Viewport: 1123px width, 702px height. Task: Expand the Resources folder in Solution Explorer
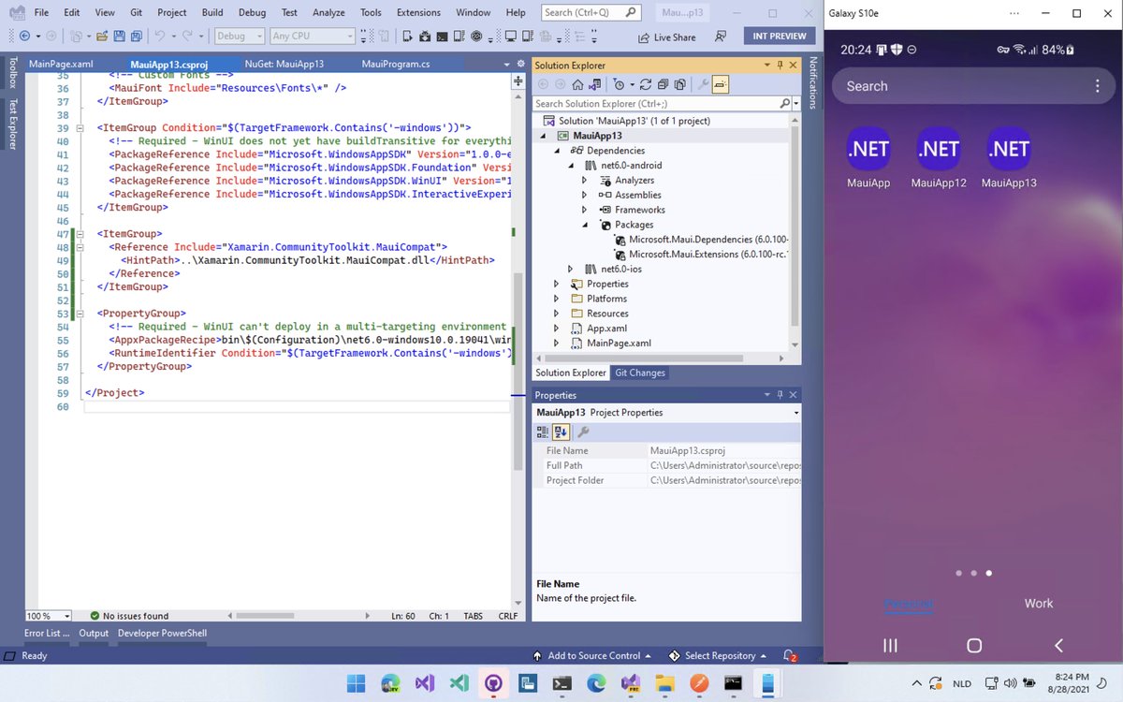click(x=557, y=314)
